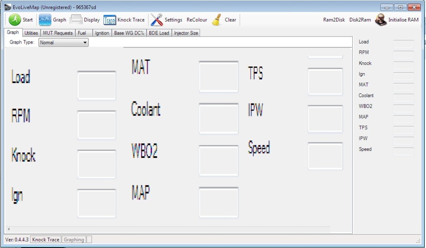Click the sidebar Knock readout field

coord(404,65)
